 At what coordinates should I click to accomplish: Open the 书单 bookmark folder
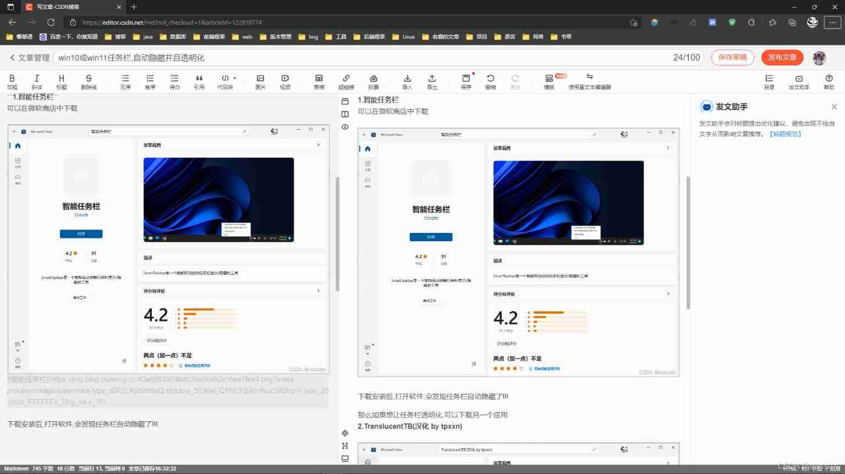point(561,37)
